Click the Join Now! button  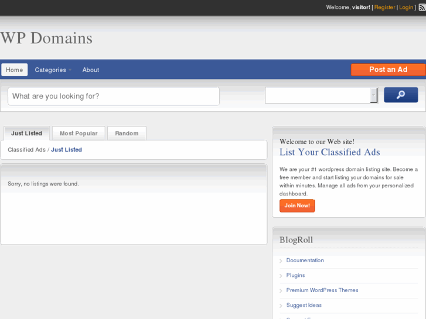297,205
